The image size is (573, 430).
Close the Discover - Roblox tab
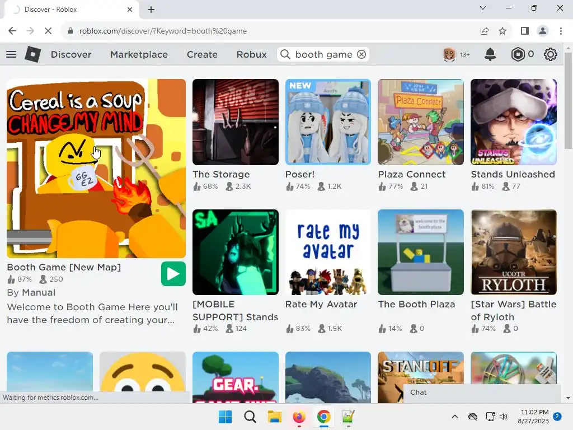click(130, 10)
